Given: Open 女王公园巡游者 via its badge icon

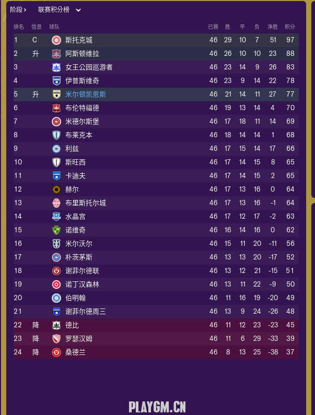Looking at the screenshot, I should coord(56,67).
